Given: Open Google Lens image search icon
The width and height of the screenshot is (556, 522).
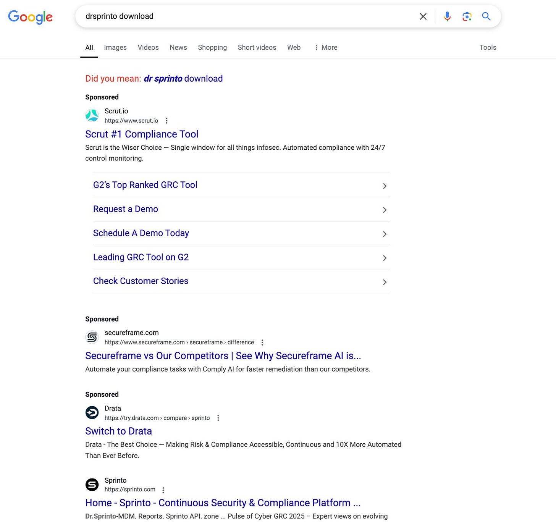Looking at the screenshot, I should [467, 16].
